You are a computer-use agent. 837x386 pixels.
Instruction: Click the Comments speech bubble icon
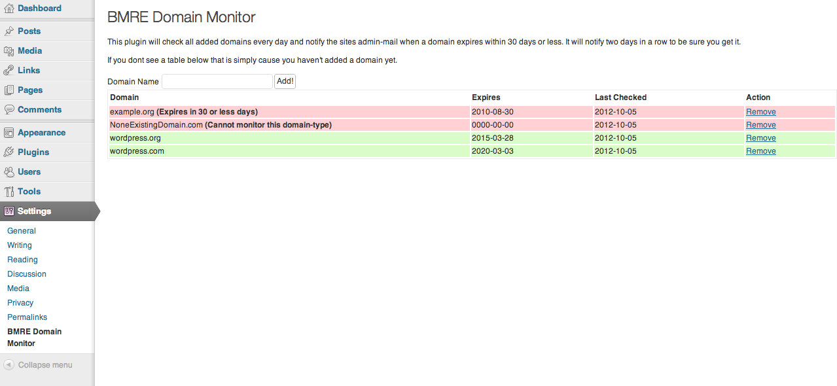pos(9,109)
